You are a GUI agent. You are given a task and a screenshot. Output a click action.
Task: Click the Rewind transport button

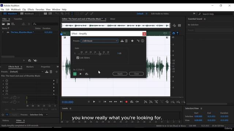[x=110, y=102]
